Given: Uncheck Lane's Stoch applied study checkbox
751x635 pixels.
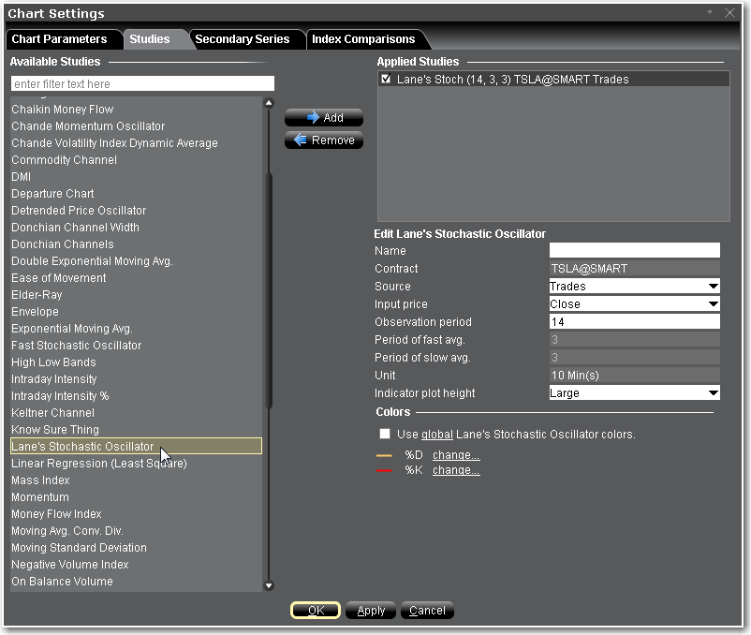Looking at the screenshot, I should click(387, 81).
